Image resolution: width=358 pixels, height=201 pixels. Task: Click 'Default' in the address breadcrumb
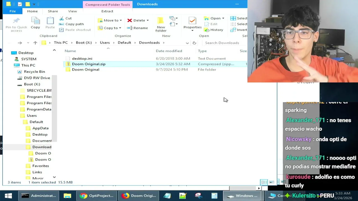tap(124, 43)
